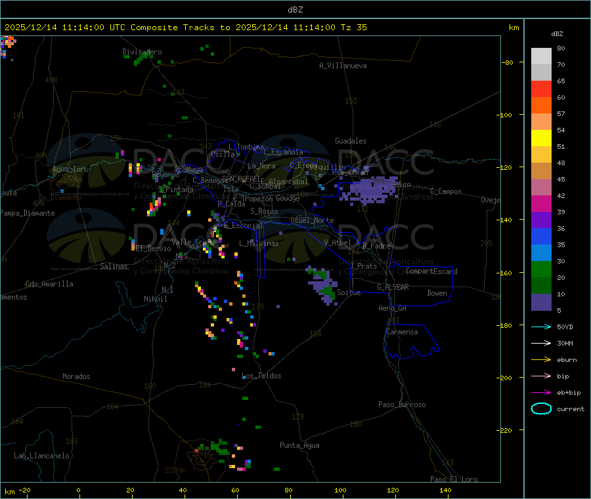Select the dark orange 60 dBZ color band

coord(541,105)
